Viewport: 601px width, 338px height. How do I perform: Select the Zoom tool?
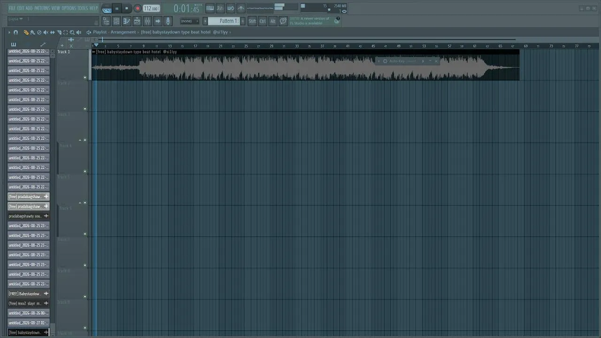click(x=72, y=32)
